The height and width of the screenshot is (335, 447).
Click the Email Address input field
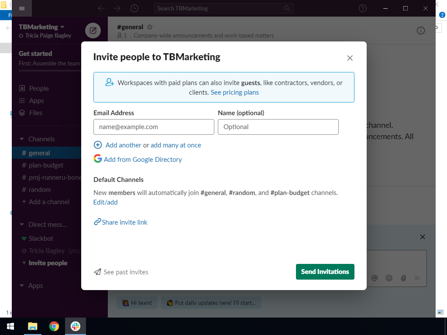(x=154, y=127)
